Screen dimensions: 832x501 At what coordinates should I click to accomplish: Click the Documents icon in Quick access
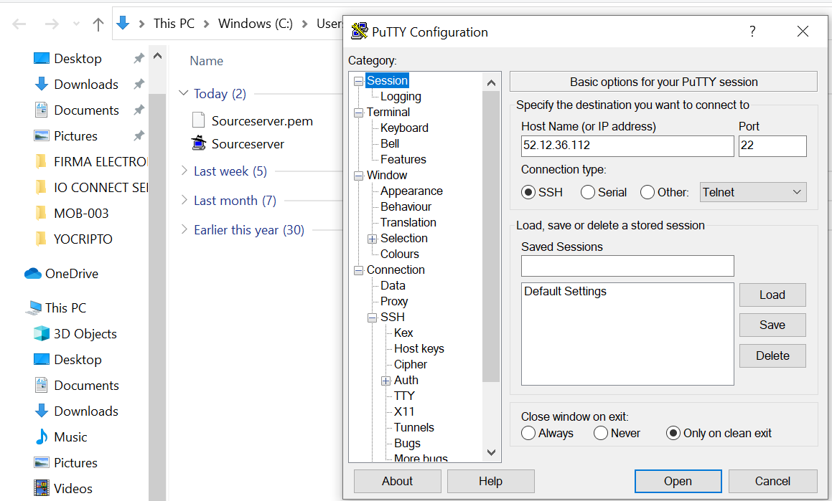coord(42,110)
